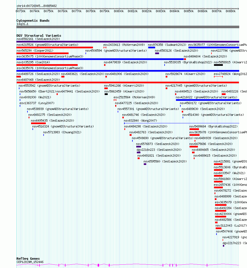Select the nsv6033547 (Wu2021) variant
This screenshot has height=268, width=247.
[x=230, y=173]
